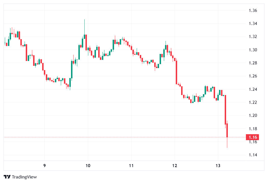Viewport: 268px width, 183px height.
Task: Select the 1.28 price axis label
Action: click(x=252, y=63)
